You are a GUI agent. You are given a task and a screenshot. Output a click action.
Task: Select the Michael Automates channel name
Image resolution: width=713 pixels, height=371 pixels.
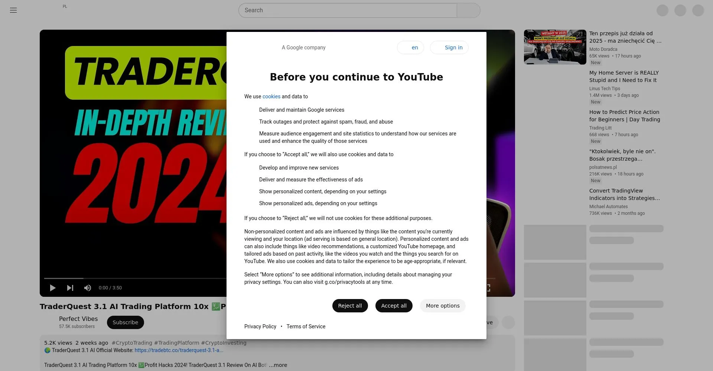pos(608,207)
